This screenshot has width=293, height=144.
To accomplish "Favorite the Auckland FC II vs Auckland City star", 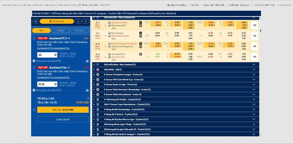I will click(105, 57).
